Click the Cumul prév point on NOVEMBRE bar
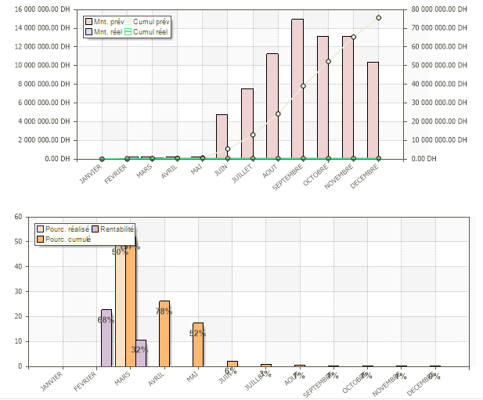The width and height of the screenshot is (483, 400). point(353,37)
